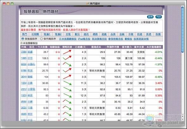Image resolution: width=187 pixels, height=129 pixels.
Task: Select 依代碼排序 radio button
Action: (x=42, y=39)
